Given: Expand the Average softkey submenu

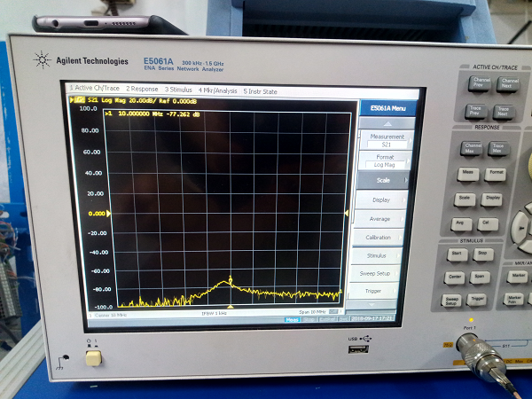Looking at the screenshot, I should (x=379, y=219).
